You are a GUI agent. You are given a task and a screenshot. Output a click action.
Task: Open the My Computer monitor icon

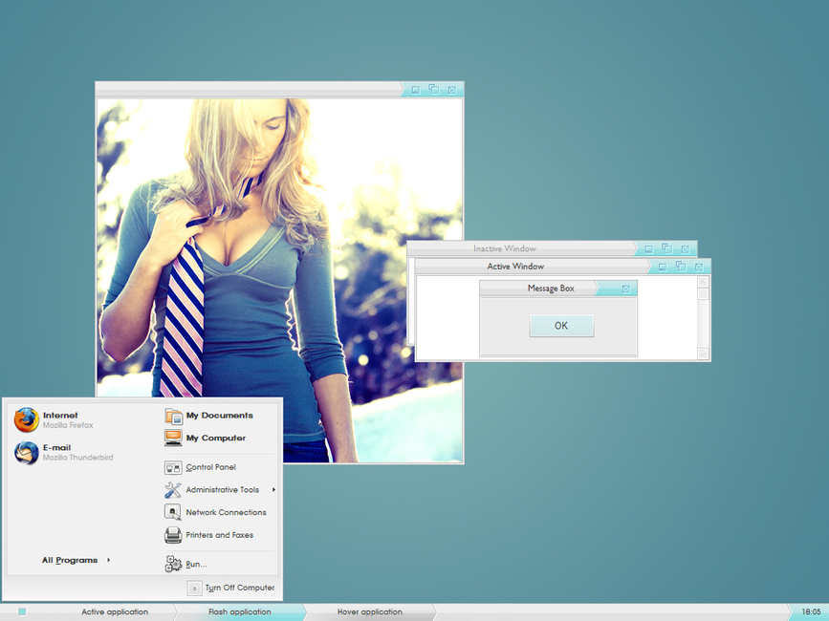[x=173, y=439]
